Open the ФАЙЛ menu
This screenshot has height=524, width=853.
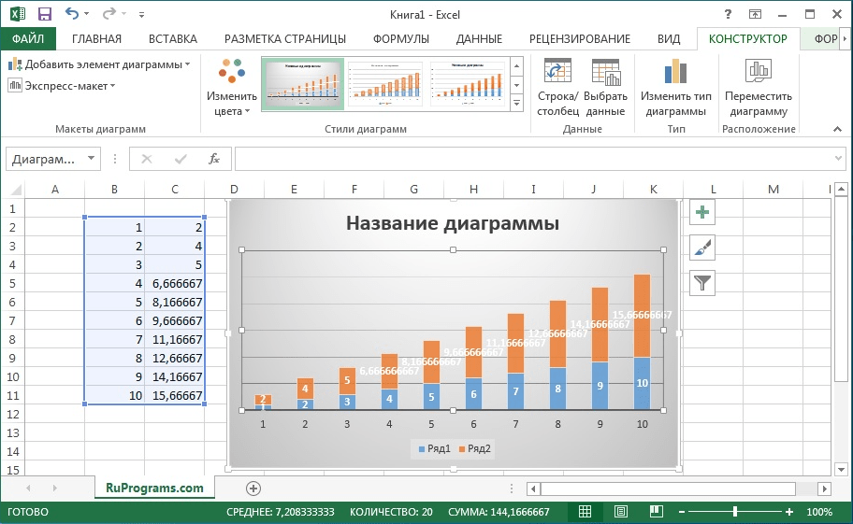point(28,38)
